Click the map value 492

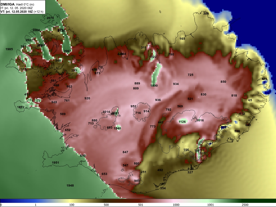pyautogui.click(x=160, y=170)
